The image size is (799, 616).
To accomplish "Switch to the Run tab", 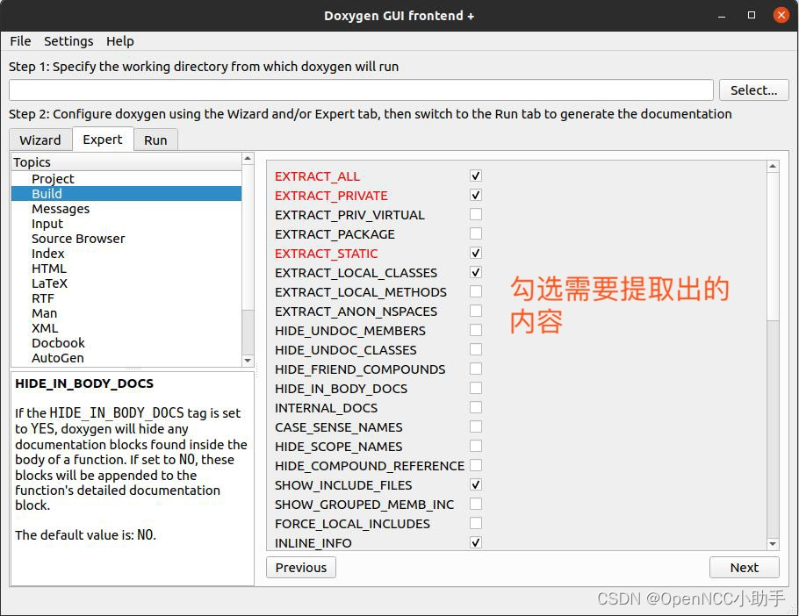I will (155, 140).
